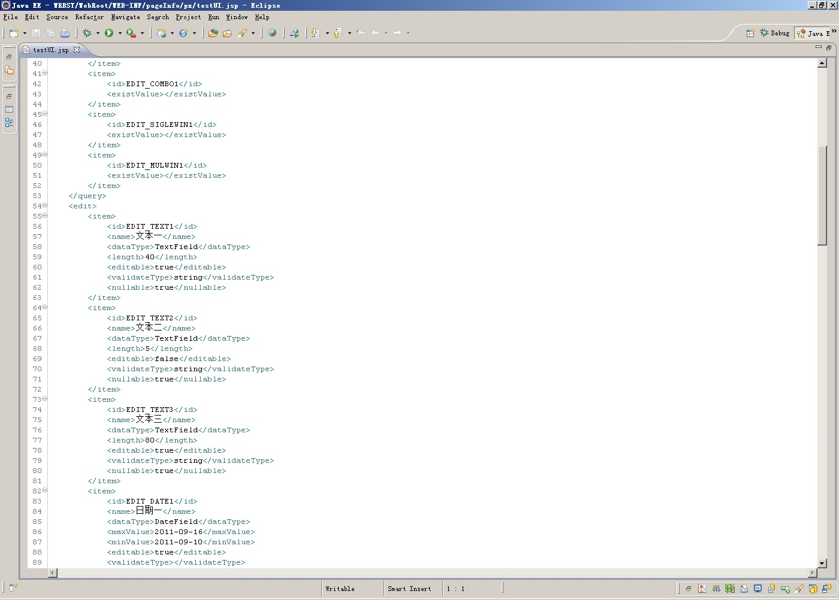Run the application with green play icon

109,33
